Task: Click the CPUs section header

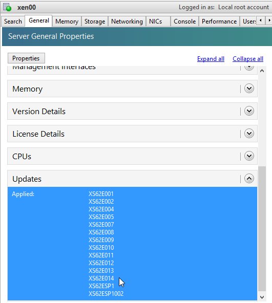Action: (x=132, y=156)
